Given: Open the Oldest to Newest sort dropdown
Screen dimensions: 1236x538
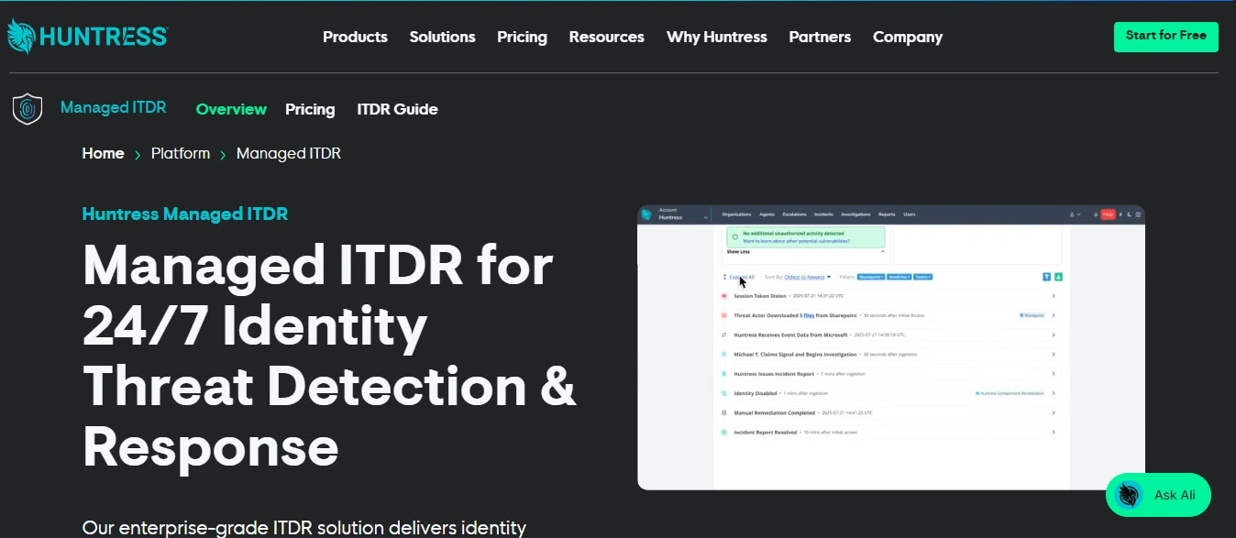Looking at the screenshot, I should pos(808,277).
